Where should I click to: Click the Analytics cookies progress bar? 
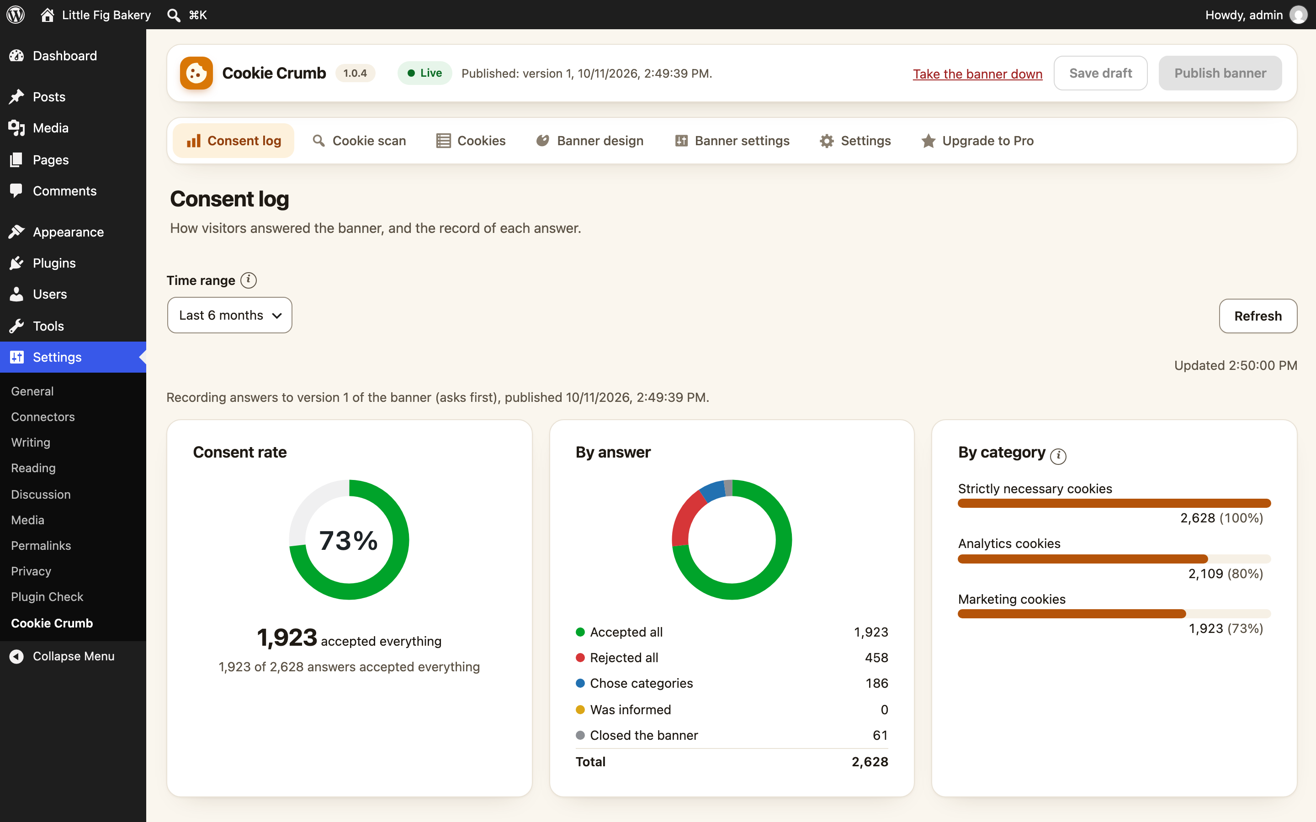pyautogui.click(x=1114, y=559)
